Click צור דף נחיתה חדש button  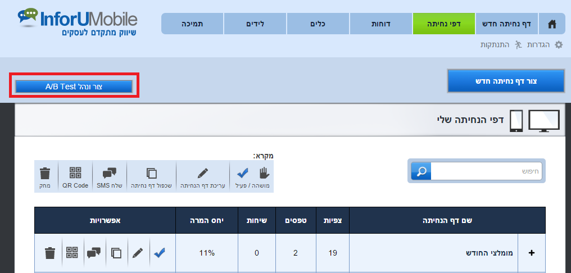(x=506, y=81)
